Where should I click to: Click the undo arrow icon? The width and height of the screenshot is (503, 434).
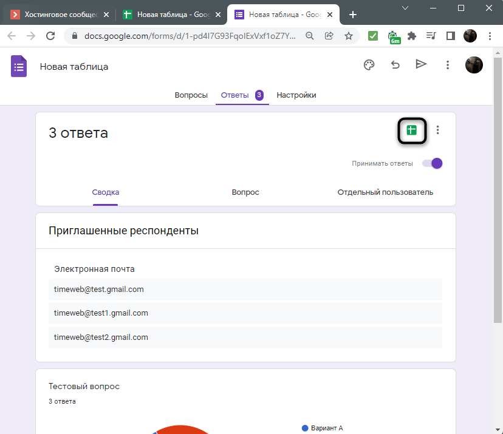[x=395, y=65]
